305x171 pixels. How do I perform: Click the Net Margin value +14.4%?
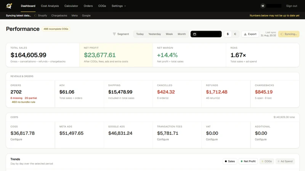point(167,55)
